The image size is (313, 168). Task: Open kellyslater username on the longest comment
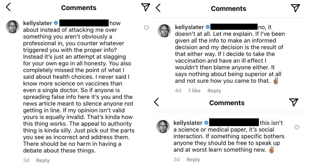tap(38, 23)
